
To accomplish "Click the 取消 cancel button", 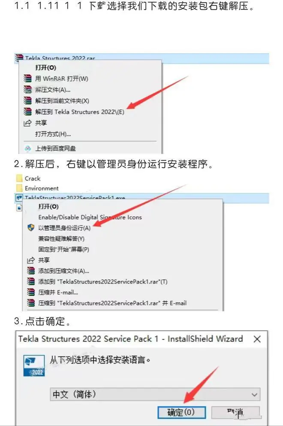I will point(235,412).
